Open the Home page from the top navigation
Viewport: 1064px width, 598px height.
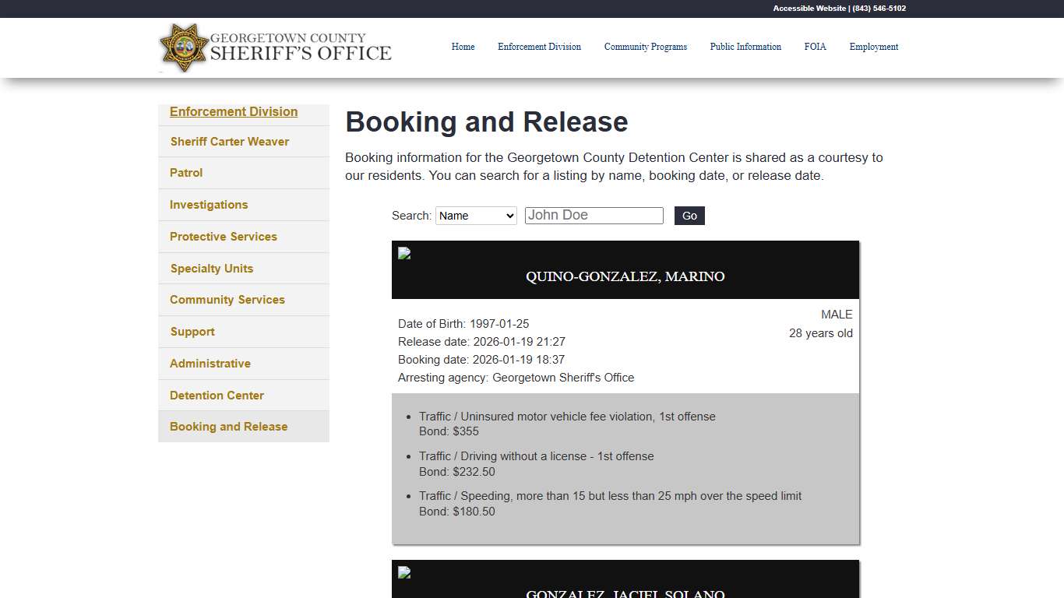[x=463, y=47]
